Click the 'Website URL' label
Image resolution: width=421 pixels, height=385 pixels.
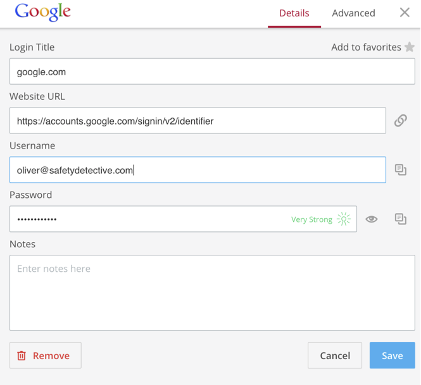click(37, 96)
